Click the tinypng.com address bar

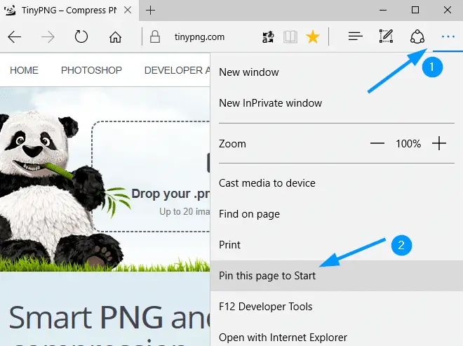tap(199, 37)
